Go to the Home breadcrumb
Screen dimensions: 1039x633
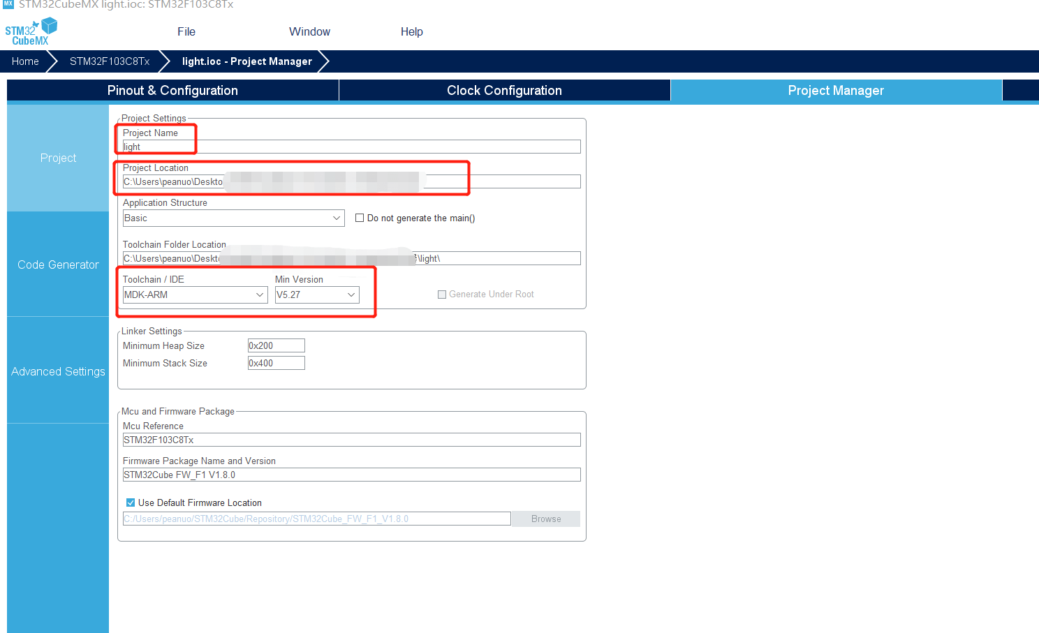click(25, 61)
